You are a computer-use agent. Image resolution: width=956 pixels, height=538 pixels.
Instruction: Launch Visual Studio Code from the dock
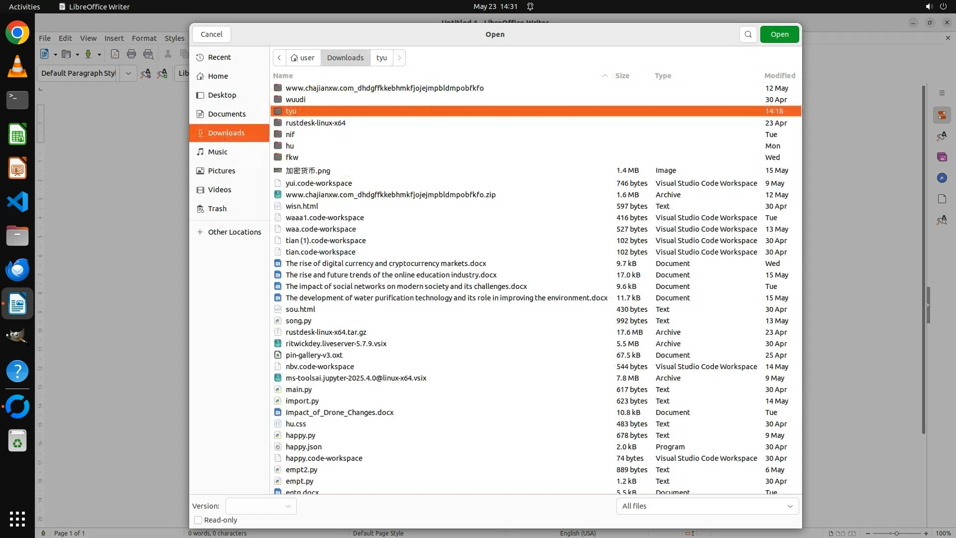17,202
